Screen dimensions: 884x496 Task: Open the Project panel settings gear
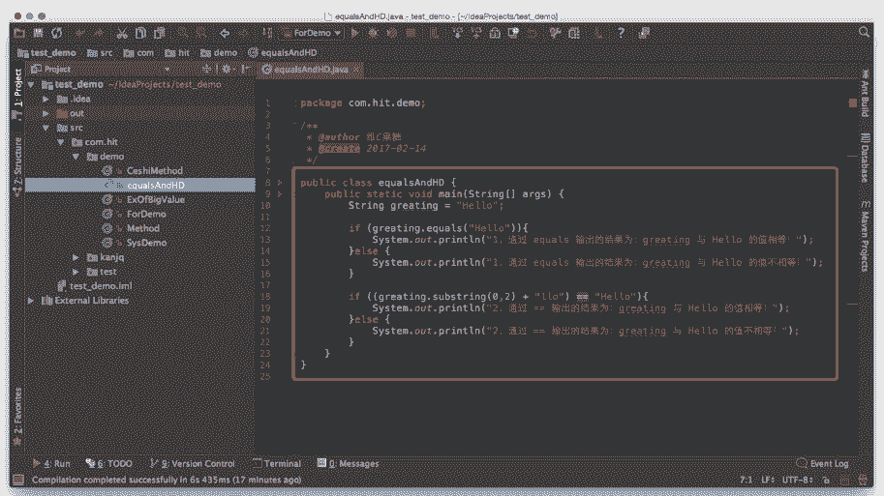pyautogui.click(x=227, y=70)
